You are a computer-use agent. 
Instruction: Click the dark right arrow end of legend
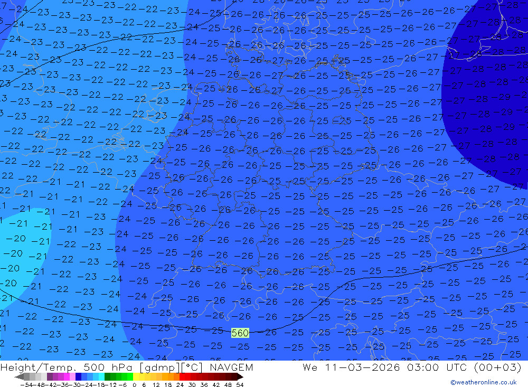point(240,377)
